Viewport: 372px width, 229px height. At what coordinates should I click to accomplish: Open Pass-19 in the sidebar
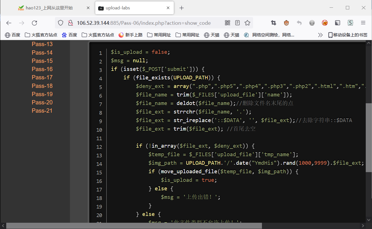coord(42,94)
